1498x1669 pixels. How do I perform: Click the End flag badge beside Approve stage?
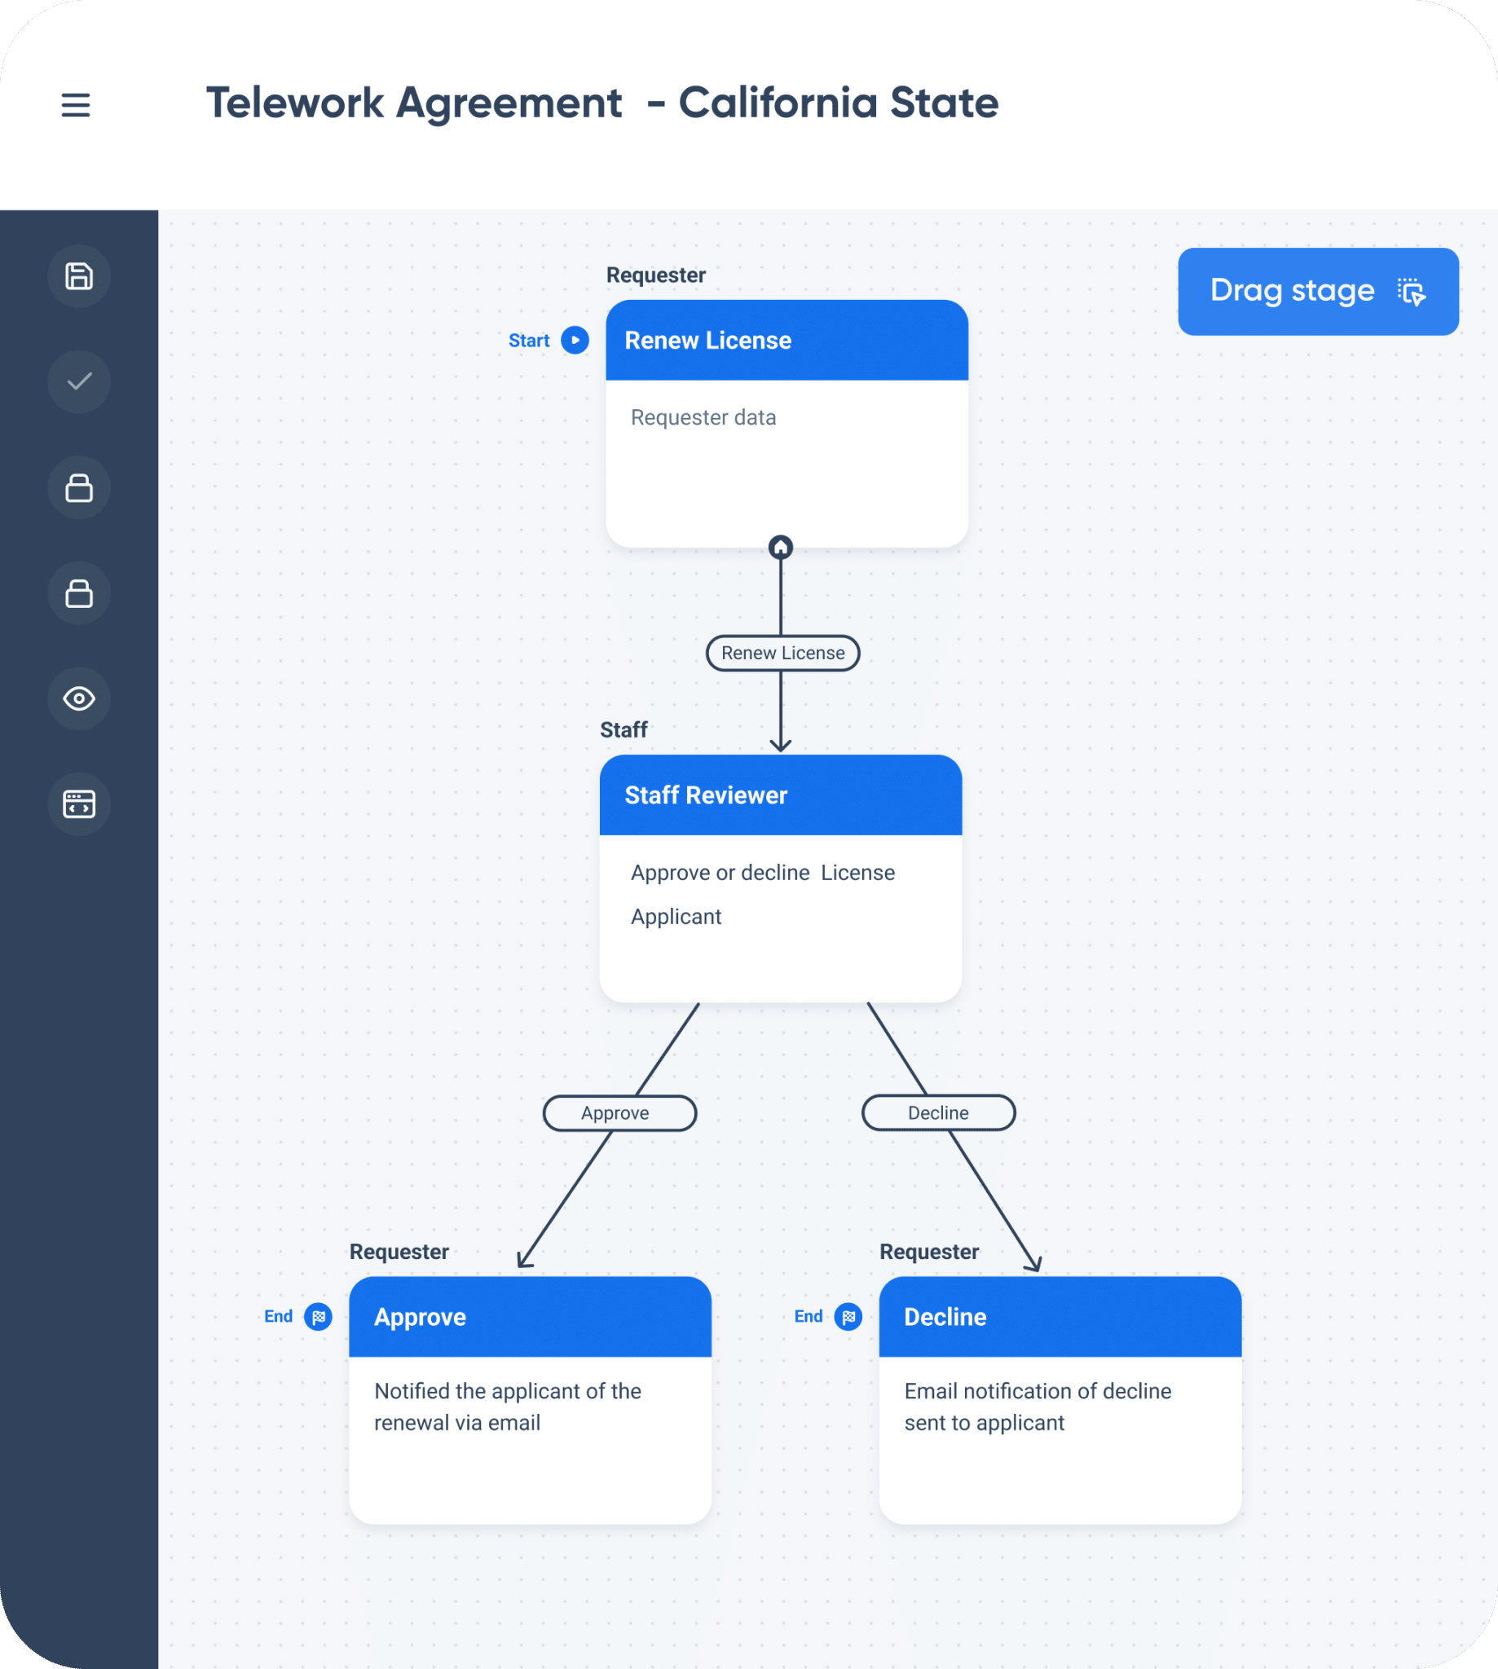click(319, 1317)
